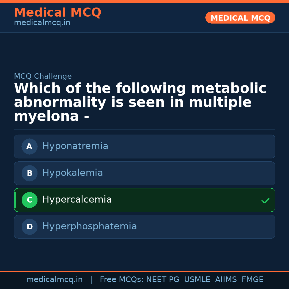Open the Medical MCQ header title
Image resolution: width=289 pixels, height=289 pixels.
(x=58, y=13)
